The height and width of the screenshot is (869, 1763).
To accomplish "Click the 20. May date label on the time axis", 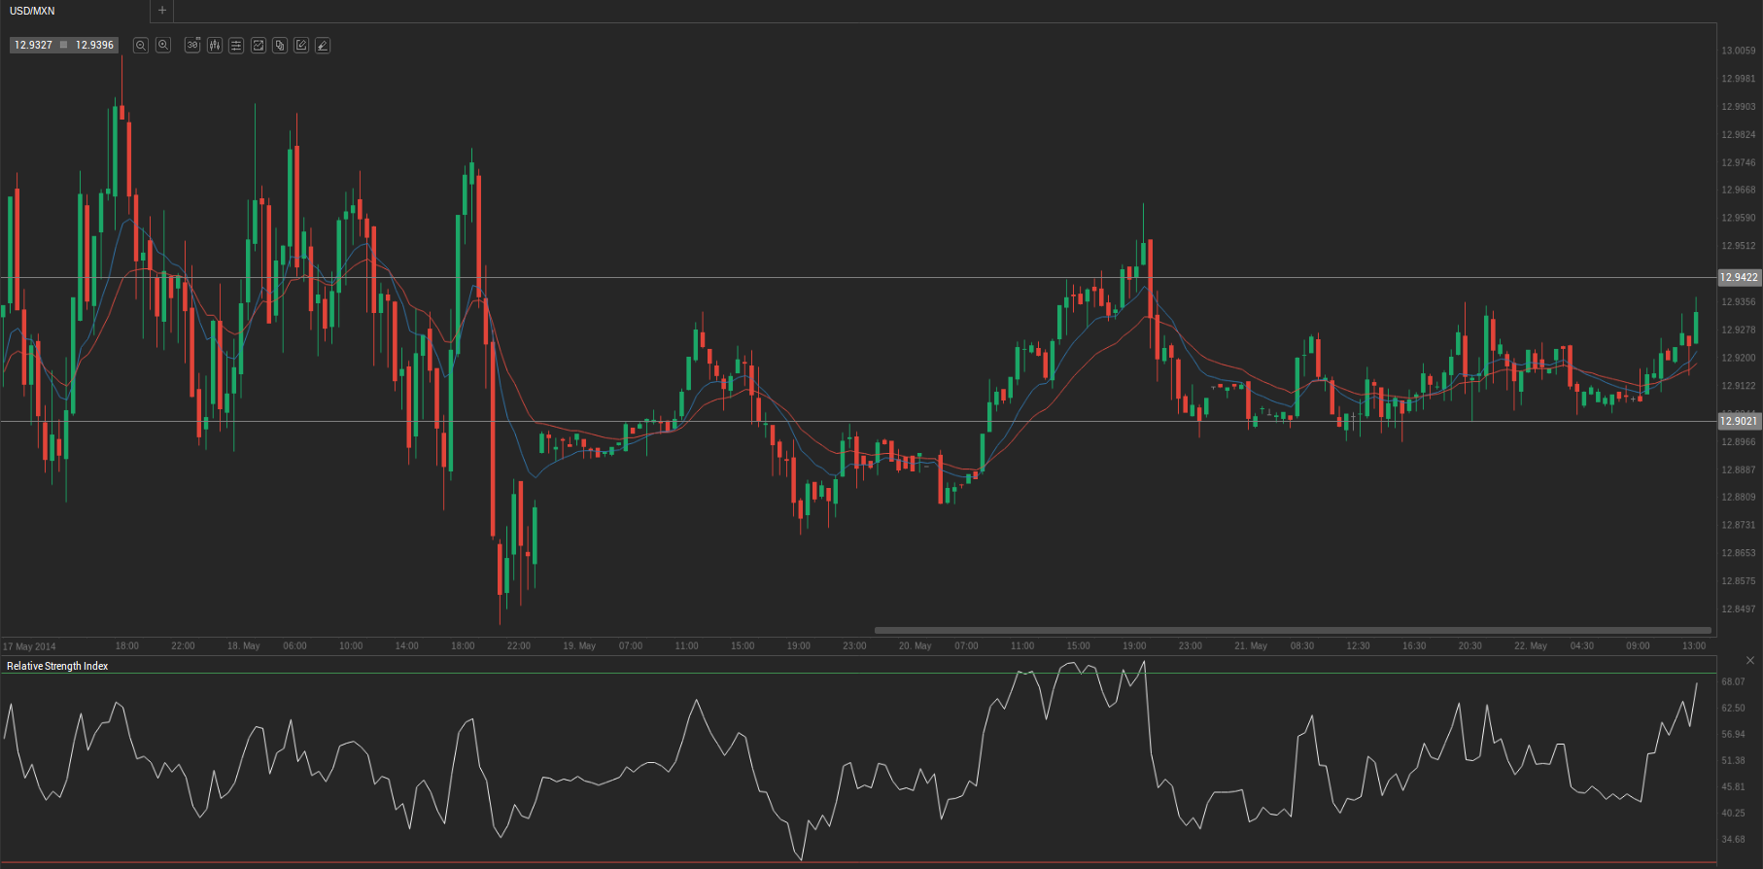I will pos(915,646).
